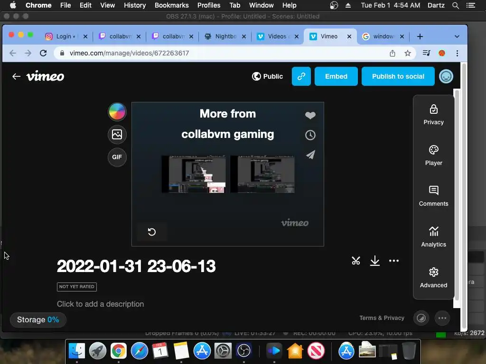Open Finder from the Dock

pos(76,351)
